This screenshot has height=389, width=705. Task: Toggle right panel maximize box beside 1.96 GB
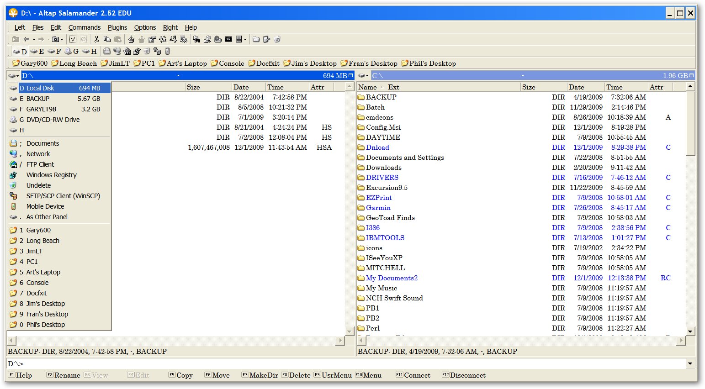(691, 75)
